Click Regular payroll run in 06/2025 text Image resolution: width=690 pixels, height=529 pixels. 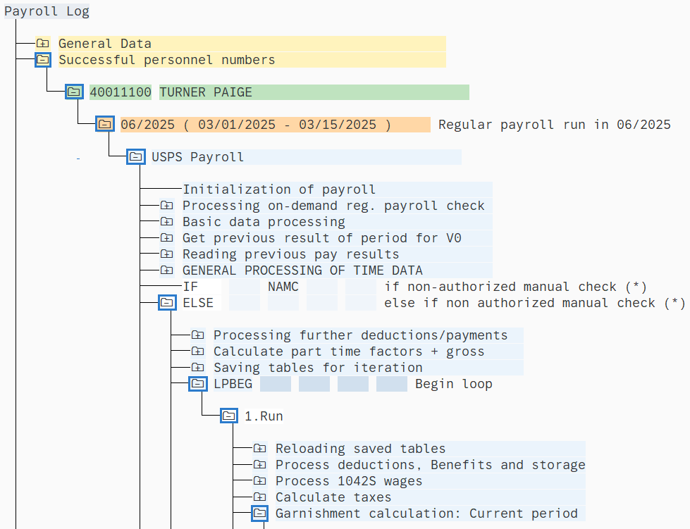(554, 125)
